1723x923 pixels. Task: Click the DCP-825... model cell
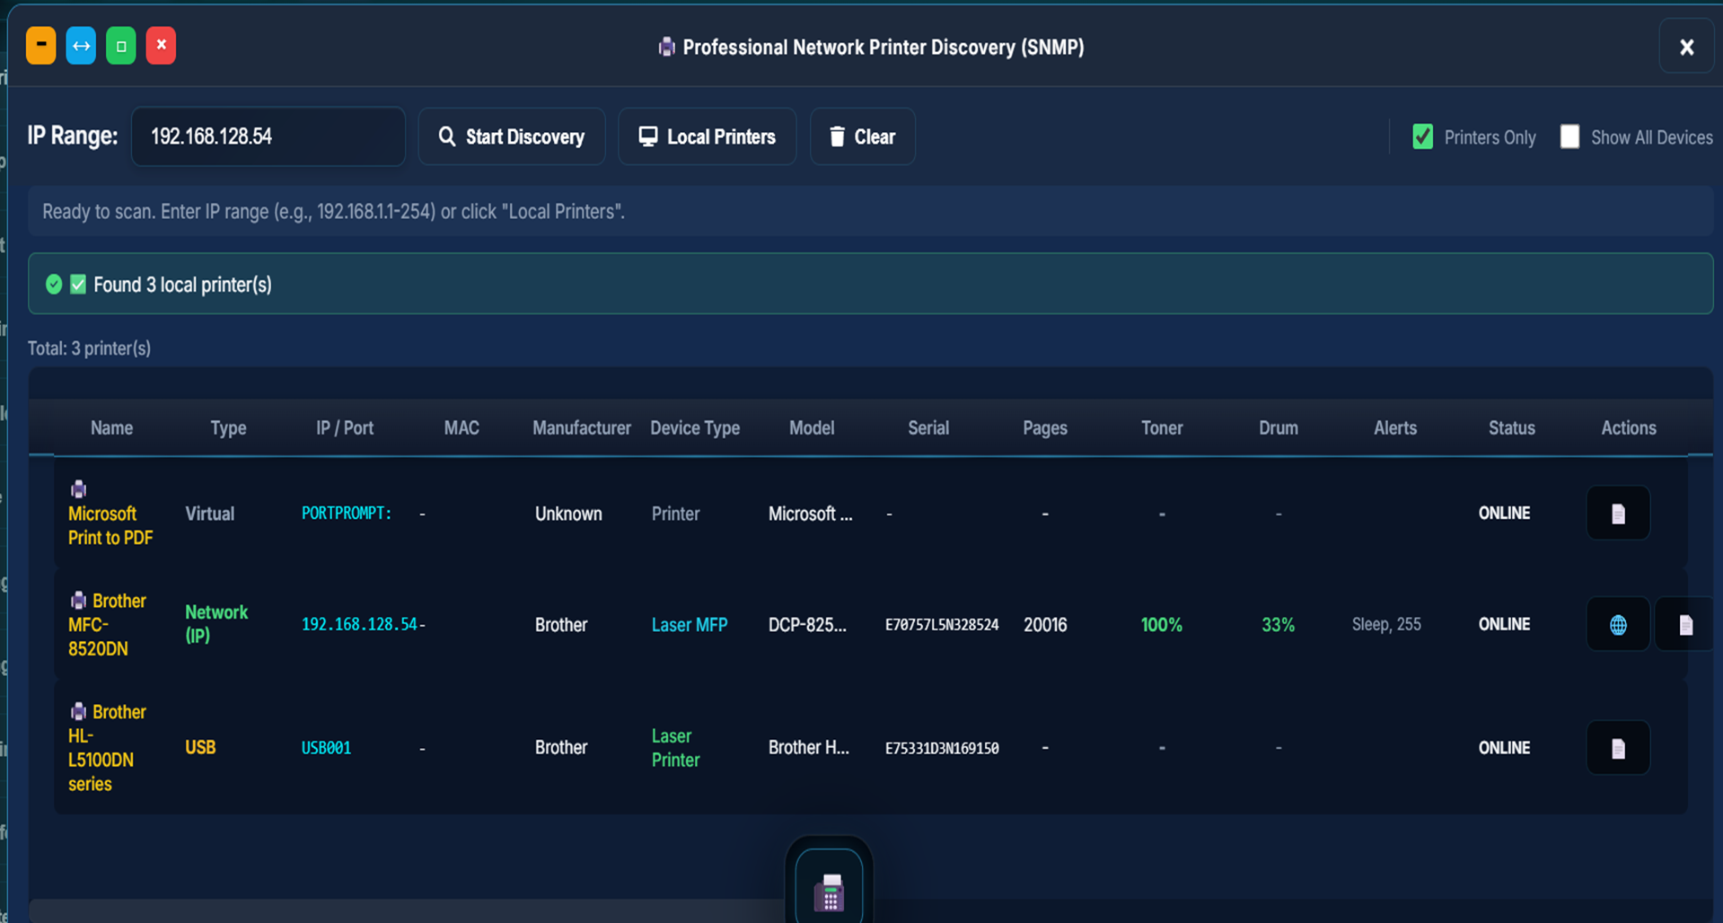coord(807,625)
